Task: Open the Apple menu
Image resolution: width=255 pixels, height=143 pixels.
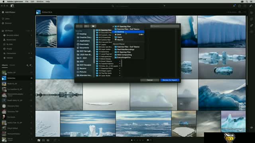Action: click(x=4, y=2)
